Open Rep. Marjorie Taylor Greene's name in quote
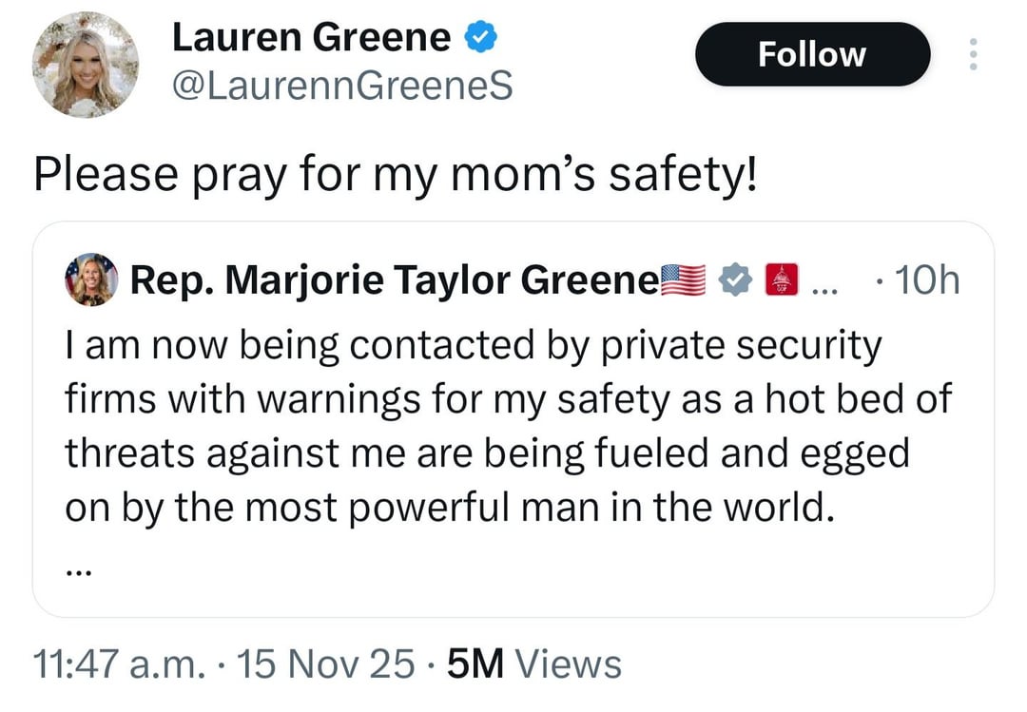 point(393,280)
